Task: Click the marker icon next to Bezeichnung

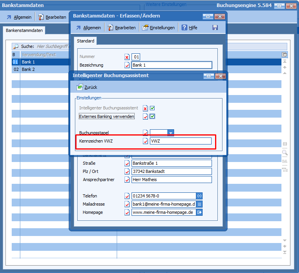Action: point(127,65)
